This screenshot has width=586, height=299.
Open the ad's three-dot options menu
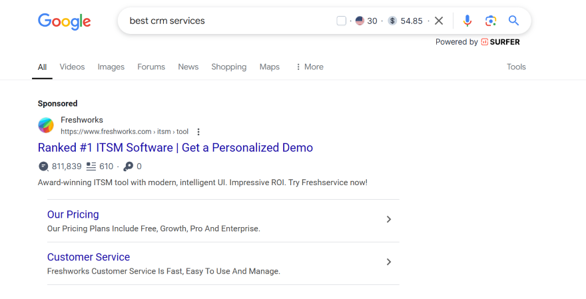tap(198, 132)
